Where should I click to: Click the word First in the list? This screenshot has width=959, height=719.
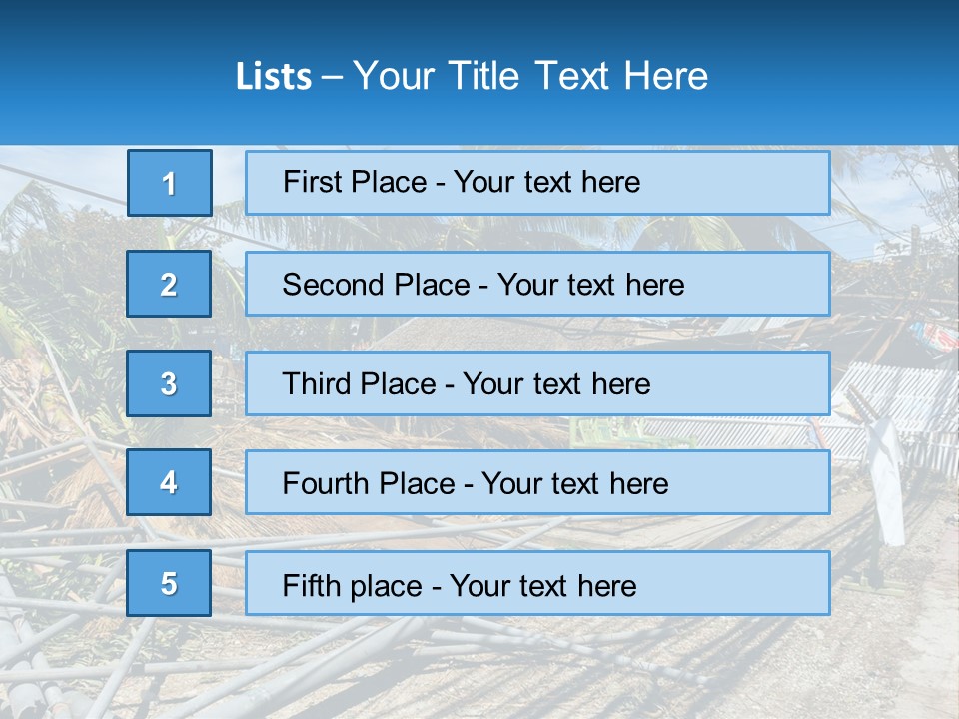(x=310, y=182)
